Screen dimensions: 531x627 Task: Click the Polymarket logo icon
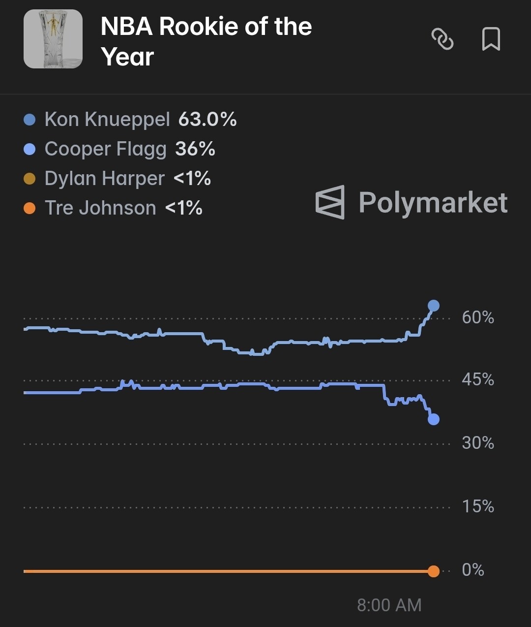pyautogui.click(x=330, y=202)
